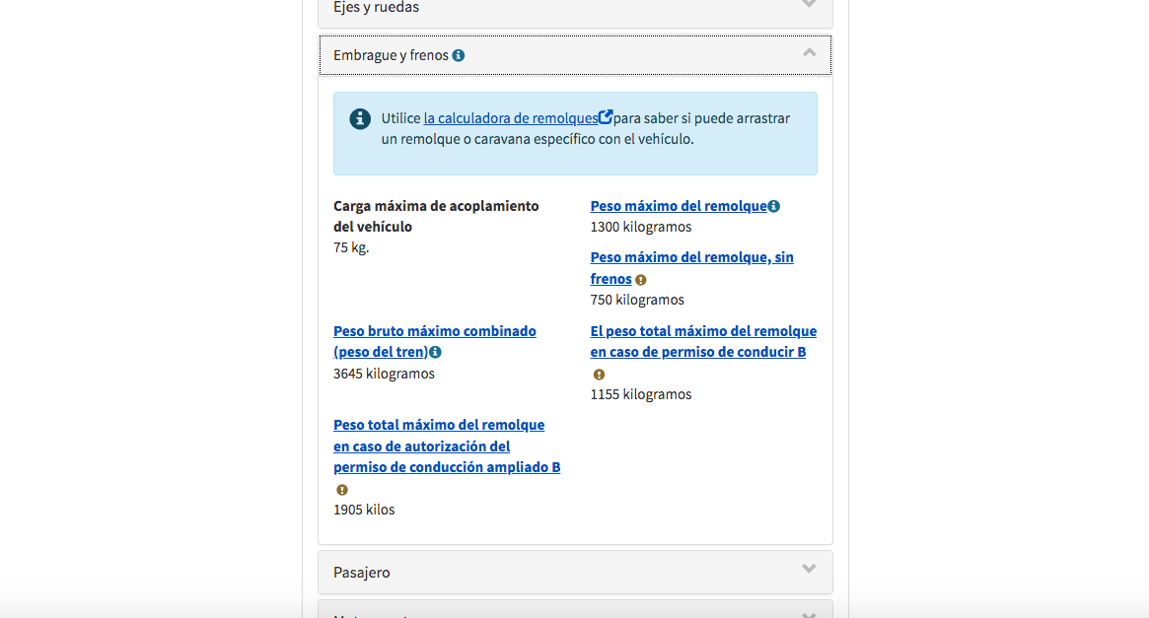1149x618 pixels.
Task: Click warning icon above 1905 kilos
Action: (x=342, y=490)
